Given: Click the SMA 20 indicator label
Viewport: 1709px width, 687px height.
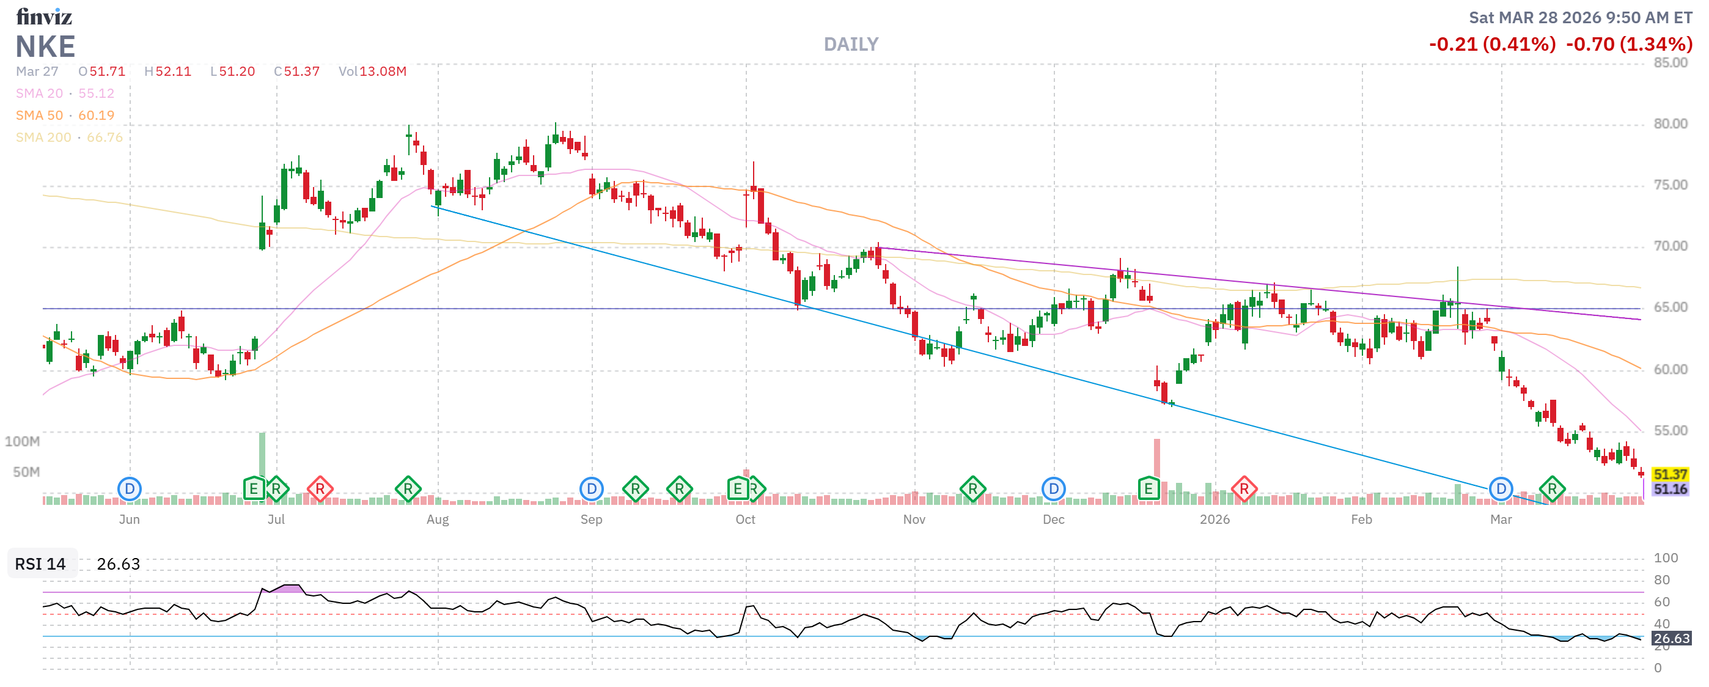Looking at the screenshot, I should 39,94.
